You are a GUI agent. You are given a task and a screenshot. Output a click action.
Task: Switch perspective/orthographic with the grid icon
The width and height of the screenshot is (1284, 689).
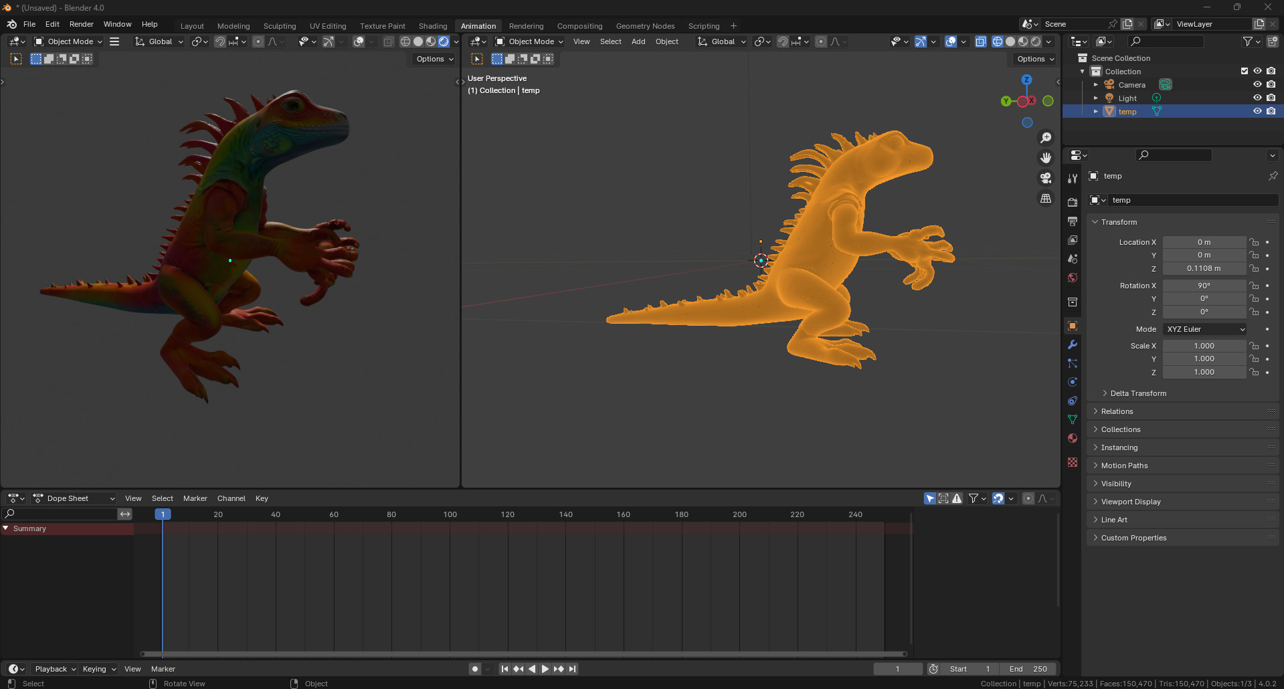[x=1046, y=199]
